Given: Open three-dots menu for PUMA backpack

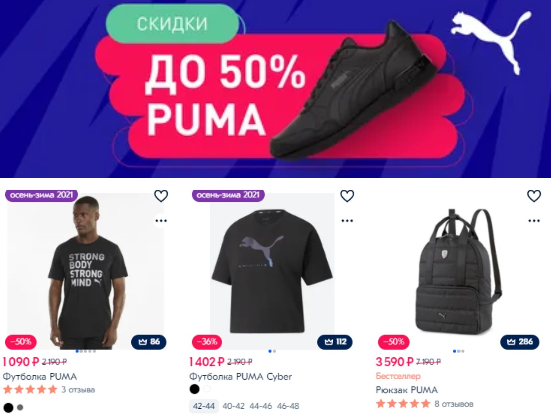Looking at the screenshot, I should [x=534, y=221].
